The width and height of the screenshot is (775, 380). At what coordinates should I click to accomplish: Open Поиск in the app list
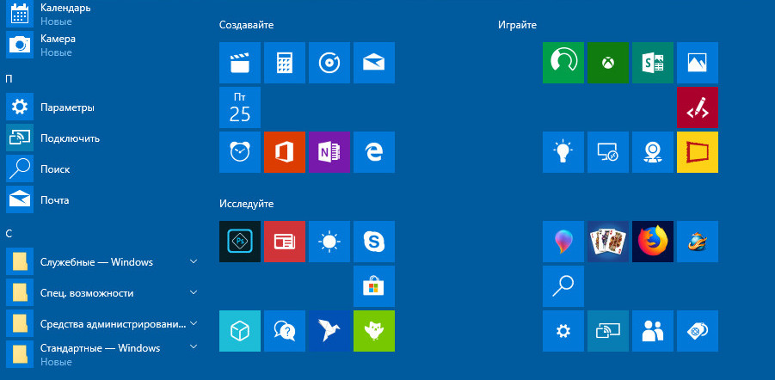coord(102,169)
